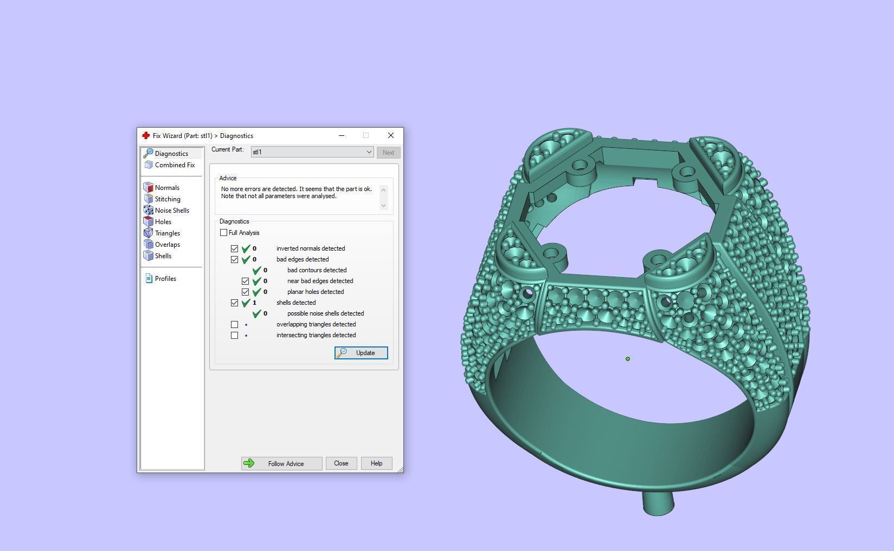Open the Current Part dropdown
This screenshot has width=894, height=551.
(312, 152)
